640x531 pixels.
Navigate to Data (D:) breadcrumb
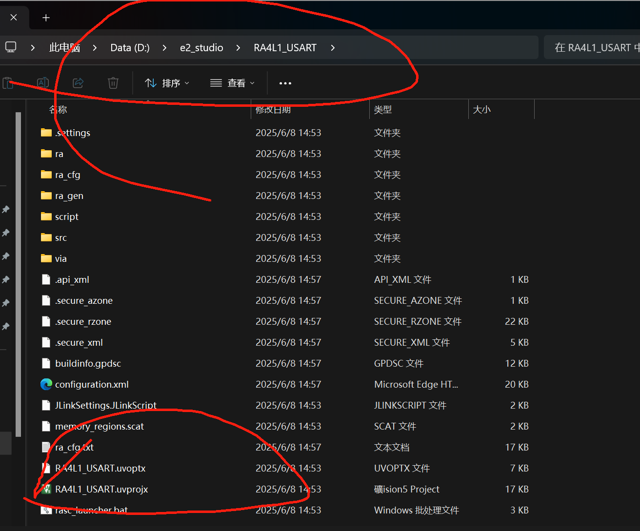click(130, 48)
